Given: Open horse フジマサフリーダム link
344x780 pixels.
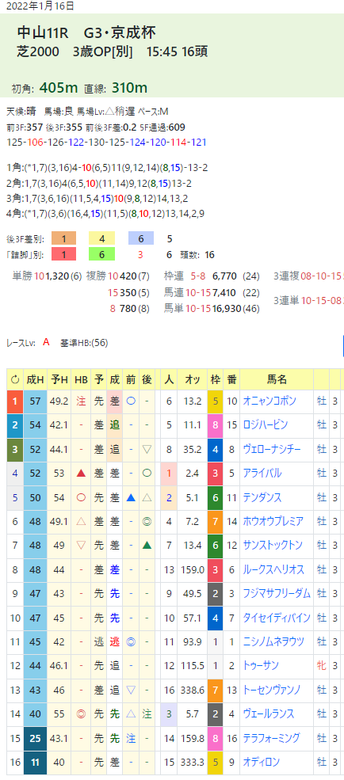Looking at the screenshot, I should coord(277,593).
